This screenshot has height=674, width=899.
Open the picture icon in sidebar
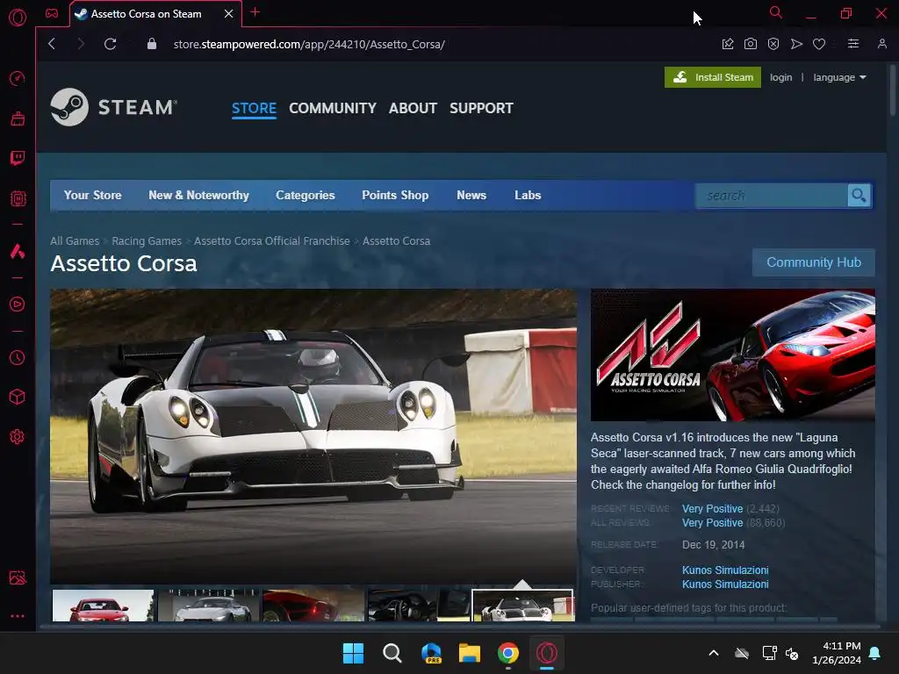coord(18,577)
